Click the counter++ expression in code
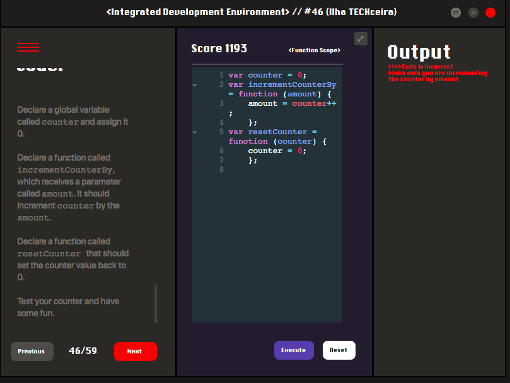 tap(314, 103)
